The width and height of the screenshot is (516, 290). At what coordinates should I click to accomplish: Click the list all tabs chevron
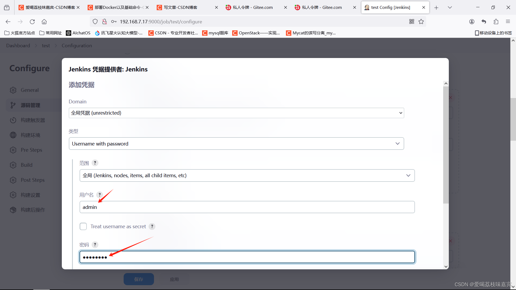[x=450, y=8]
